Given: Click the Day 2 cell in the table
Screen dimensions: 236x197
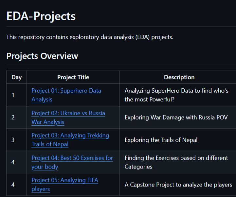Looking at the screenshot, I should pyautogui.click(x=13, y=117).
